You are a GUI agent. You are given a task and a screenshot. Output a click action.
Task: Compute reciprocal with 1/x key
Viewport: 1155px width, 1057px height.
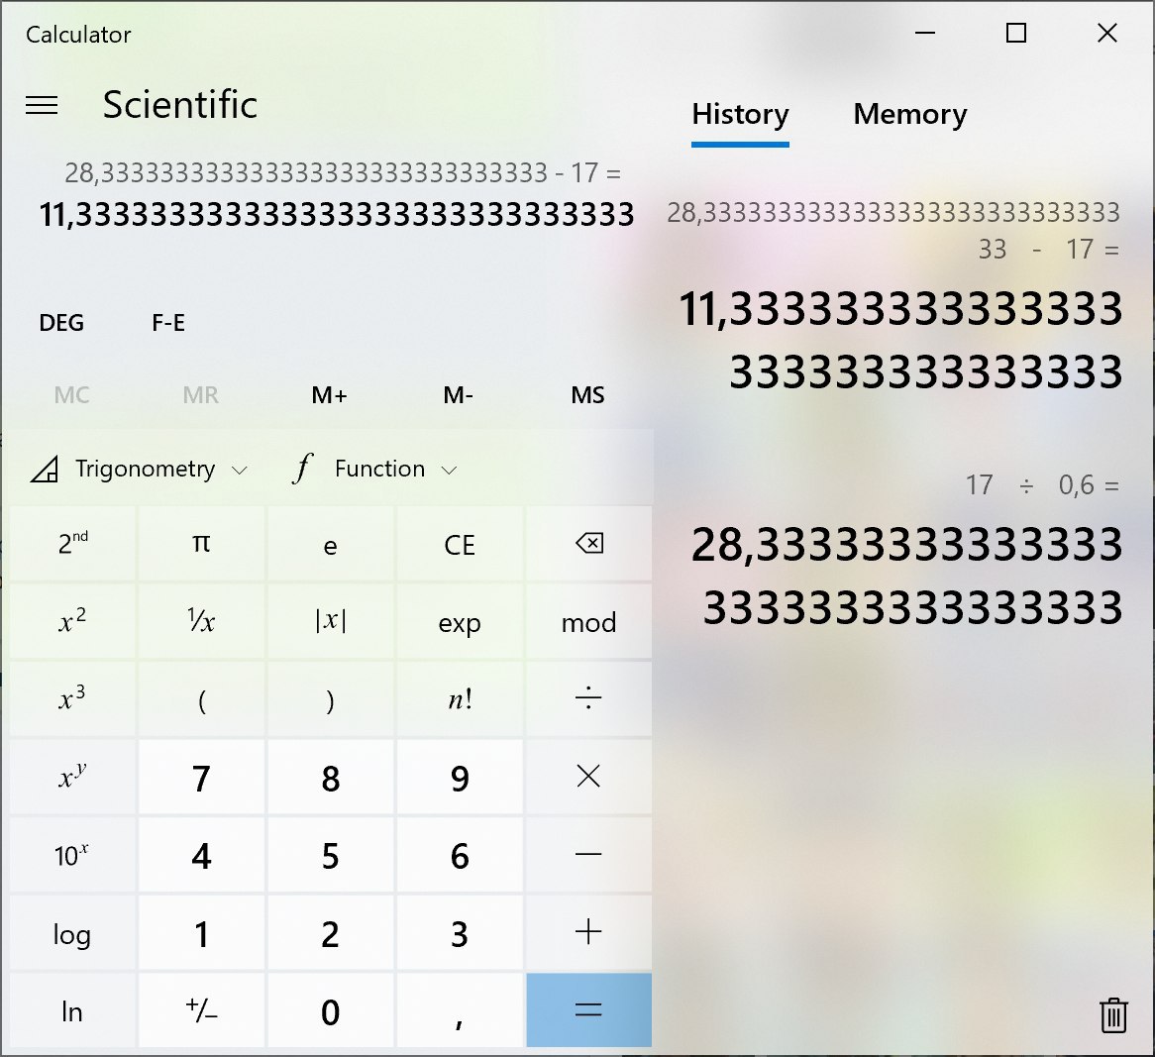coord(201,622)
